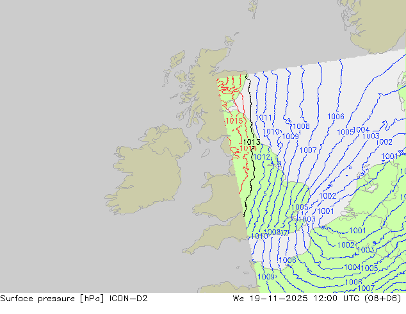Click the blue 1012 isobar label
The image size is (406, 314).
262,157
